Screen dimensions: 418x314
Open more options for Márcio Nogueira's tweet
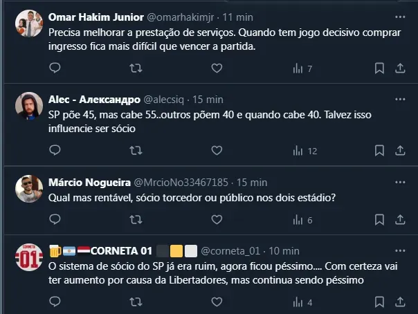(400, 182)
